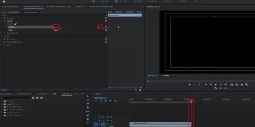The image size is (255, 127).
Task: Select the free draw bezier pen mask tool
Action: click(x=15, y=24)
